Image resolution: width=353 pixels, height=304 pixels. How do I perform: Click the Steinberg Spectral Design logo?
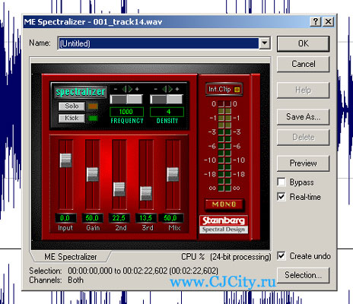(224, 224)
